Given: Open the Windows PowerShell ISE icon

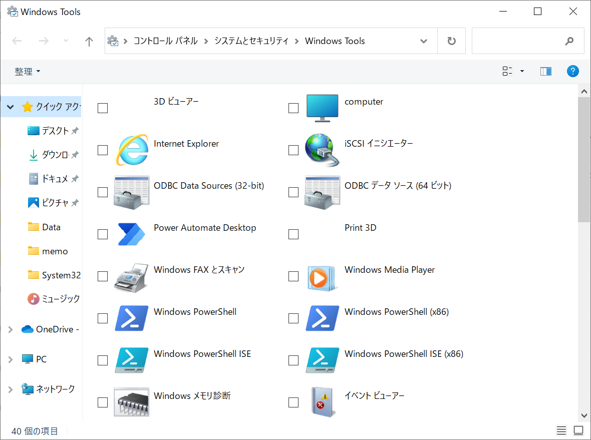Looking at the screenshot, I should [132, 360].
